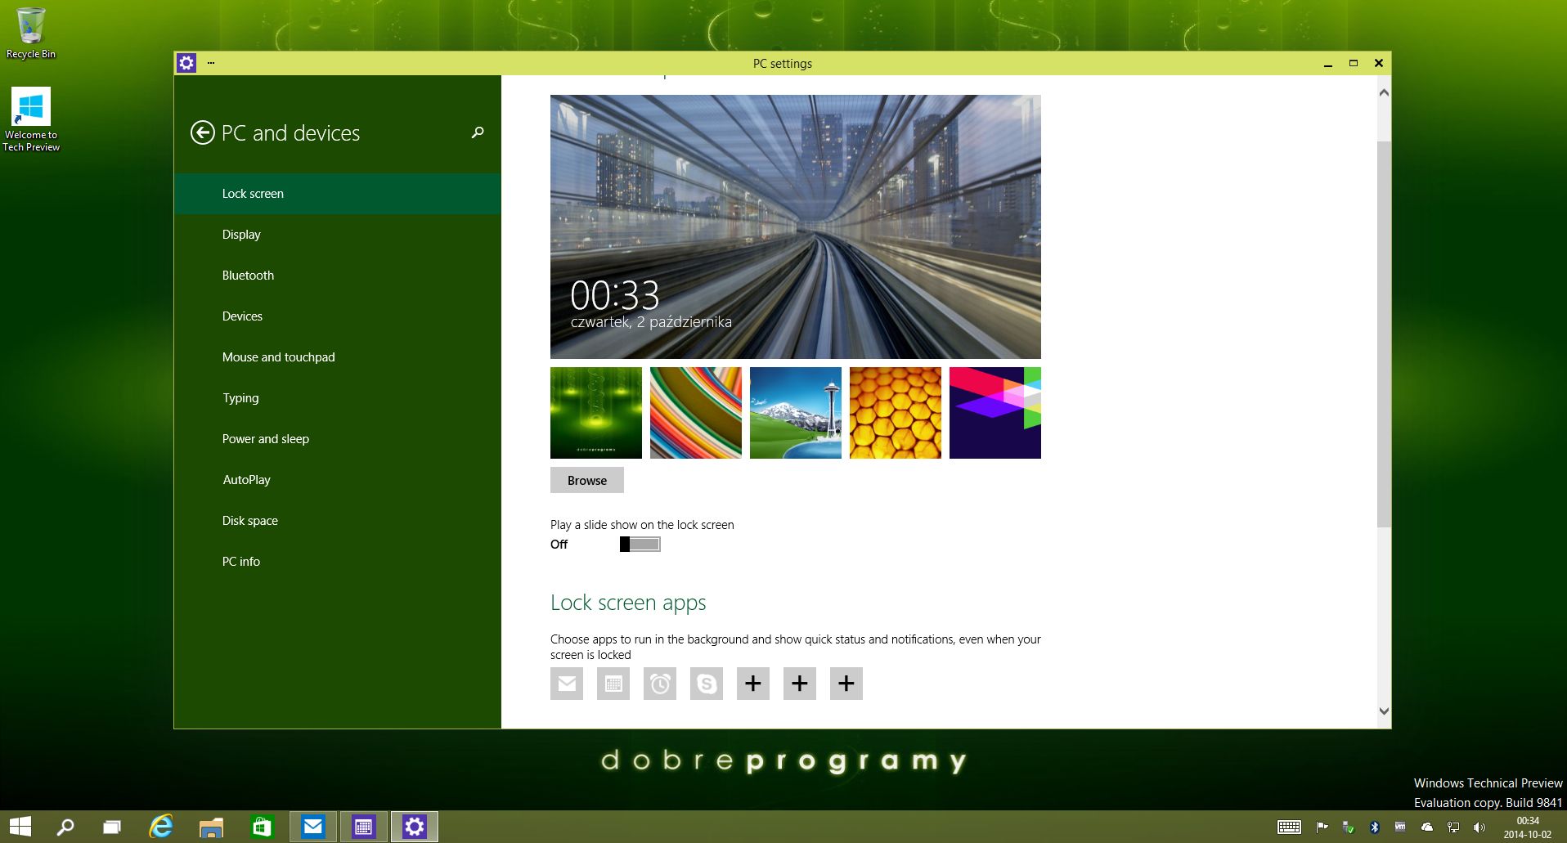
Task: Open the Mail app from the taskbar
Action: 312,827
